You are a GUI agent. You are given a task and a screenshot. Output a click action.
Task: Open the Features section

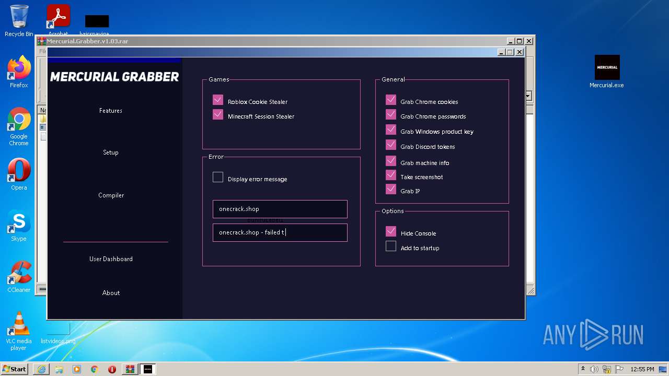pyautogui.click(x=111, y=111)
